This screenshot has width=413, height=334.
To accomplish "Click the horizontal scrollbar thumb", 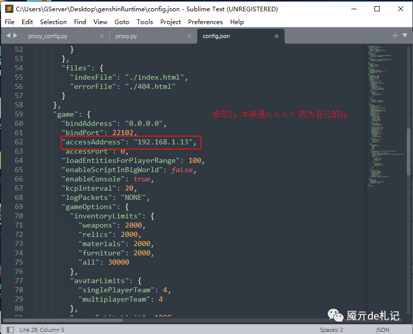I will (63, 321).
